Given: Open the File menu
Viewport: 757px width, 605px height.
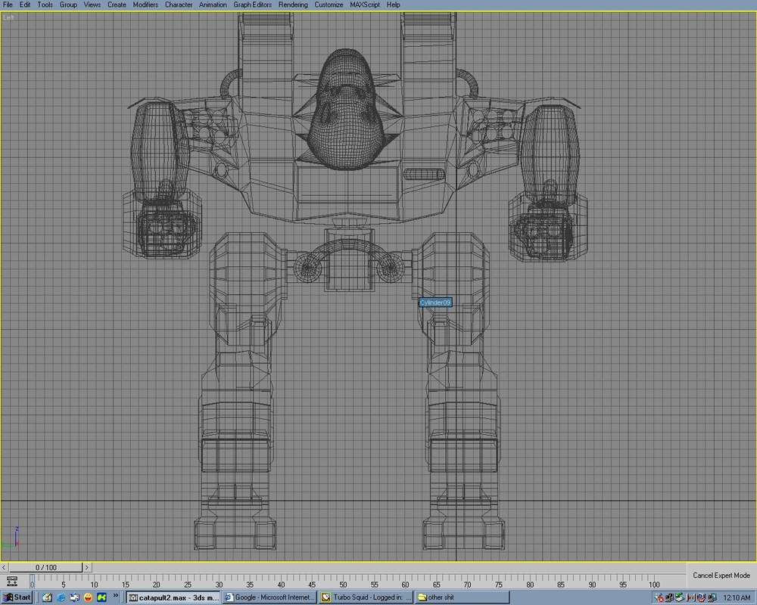Looking at the screenshot, I should (8, 5).
